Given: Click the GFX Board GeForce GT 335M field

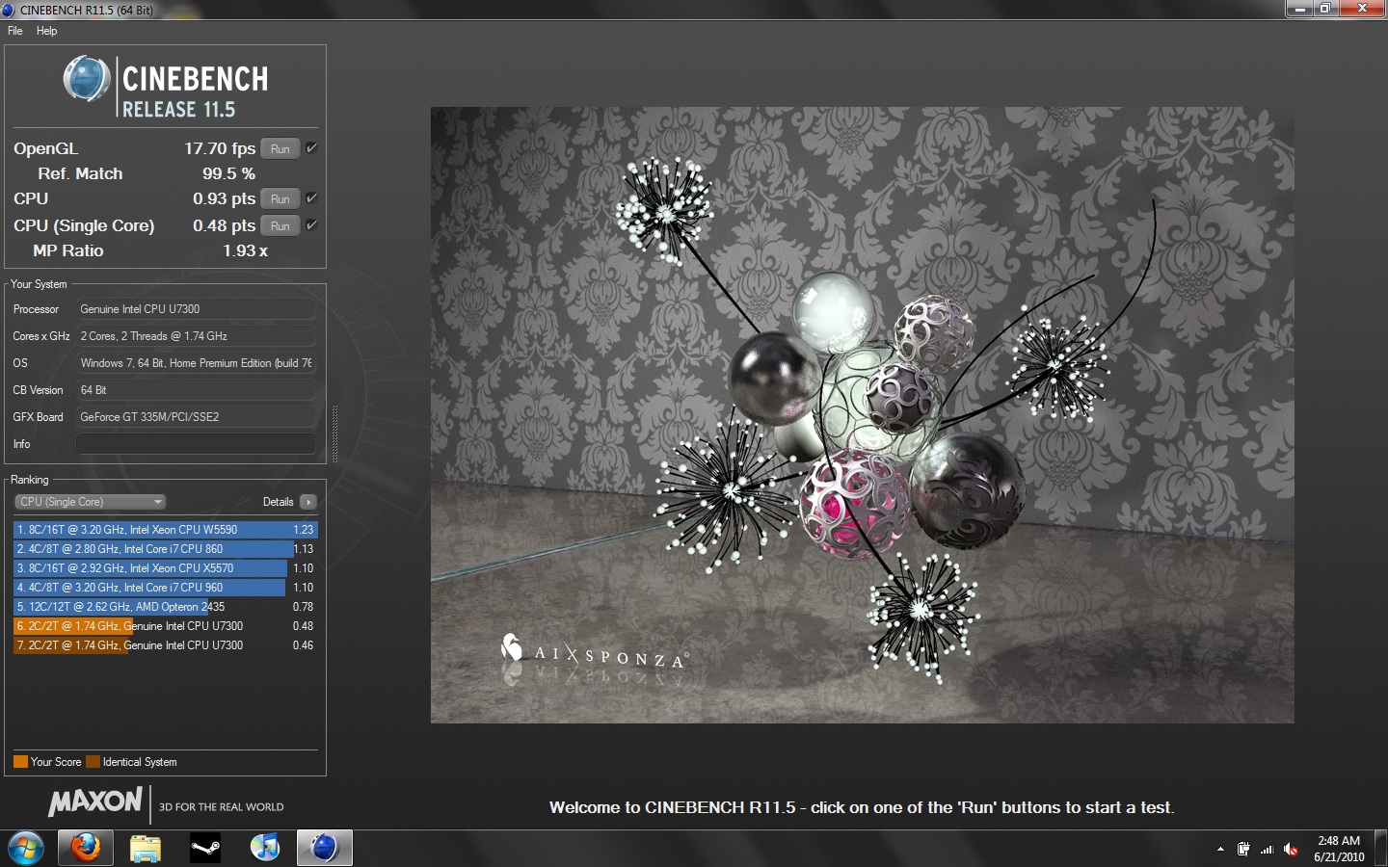Looking at the screenshot, I should (196, 417).
